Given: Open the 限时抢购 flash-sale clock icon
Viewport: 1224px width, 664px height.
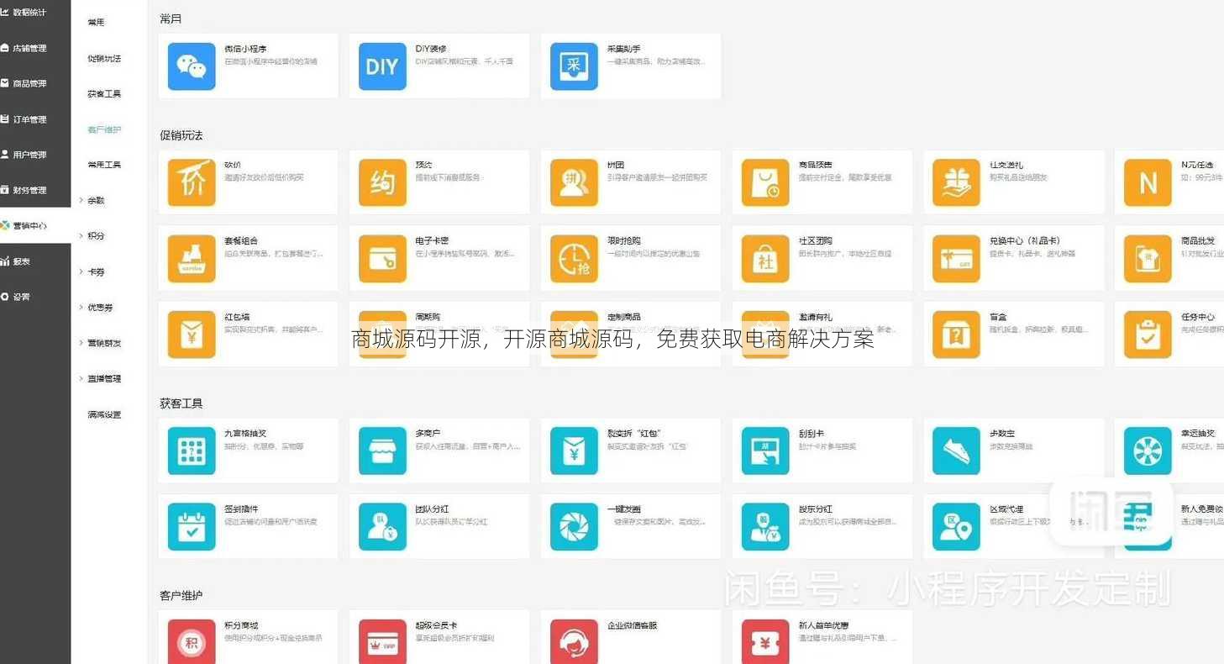Looking at the screenshot, I should pos(574,258).
